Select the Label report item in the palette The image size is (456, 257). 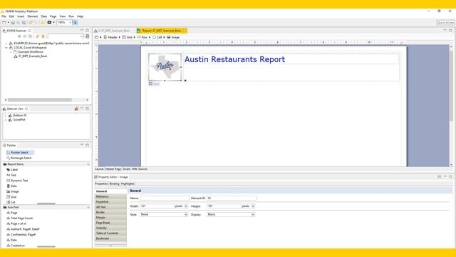coord(12,170)
